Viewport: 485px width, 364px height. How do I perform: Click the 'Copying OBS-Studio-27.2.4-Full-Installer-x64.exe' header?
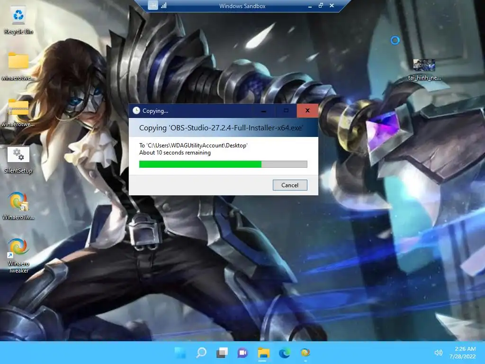click(x=221, y=128)
